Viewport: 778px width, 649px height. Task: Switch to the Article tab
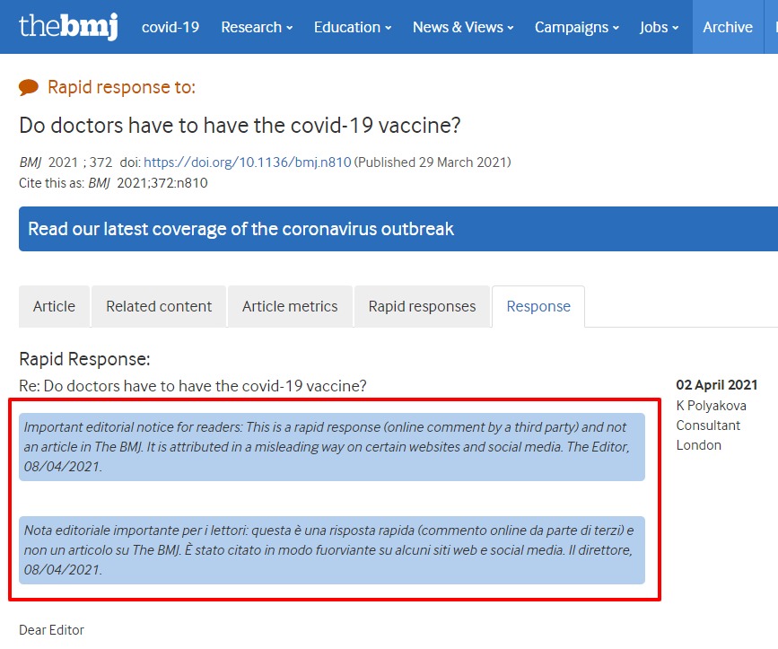point(54,307)
